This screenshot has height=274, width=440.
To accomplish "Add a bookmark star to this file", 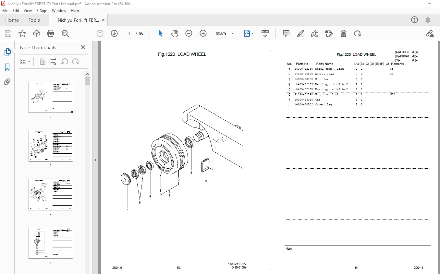I will (22, 33).
